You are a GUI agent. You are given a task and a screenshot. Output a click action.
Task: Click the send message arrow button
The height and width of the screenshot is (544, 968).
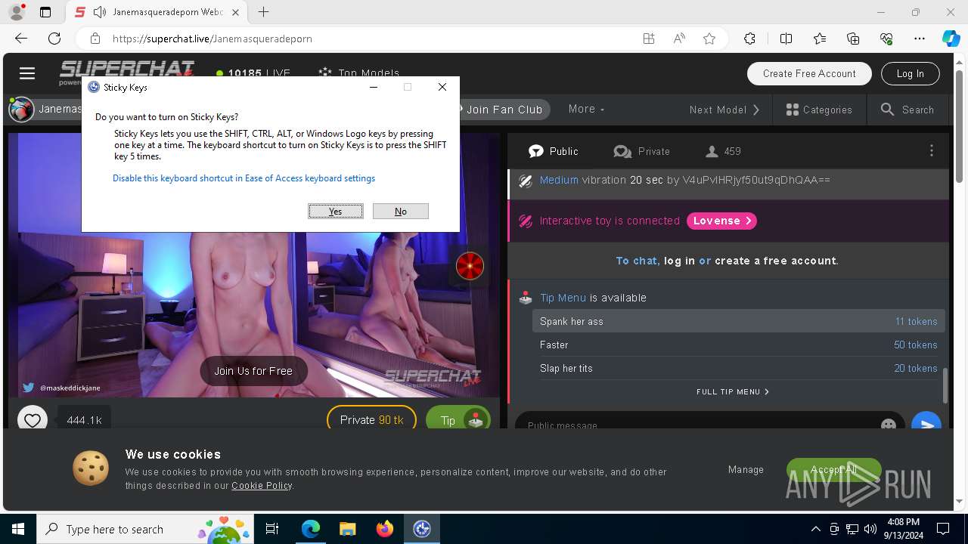(x=926, y=423)
